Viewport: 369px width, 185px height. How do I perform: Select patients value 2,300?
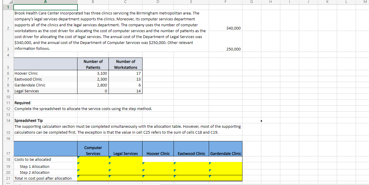[93, 79]
